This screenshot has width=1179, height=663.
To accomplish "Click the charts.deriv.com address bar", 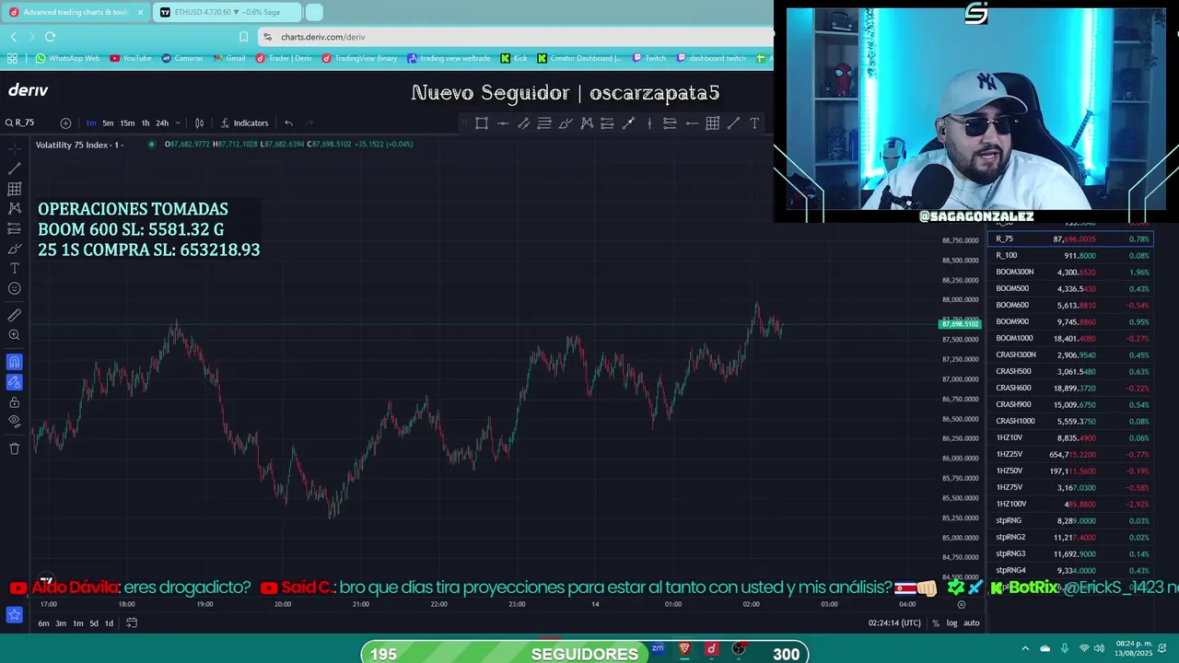I will tap(516, 37).
